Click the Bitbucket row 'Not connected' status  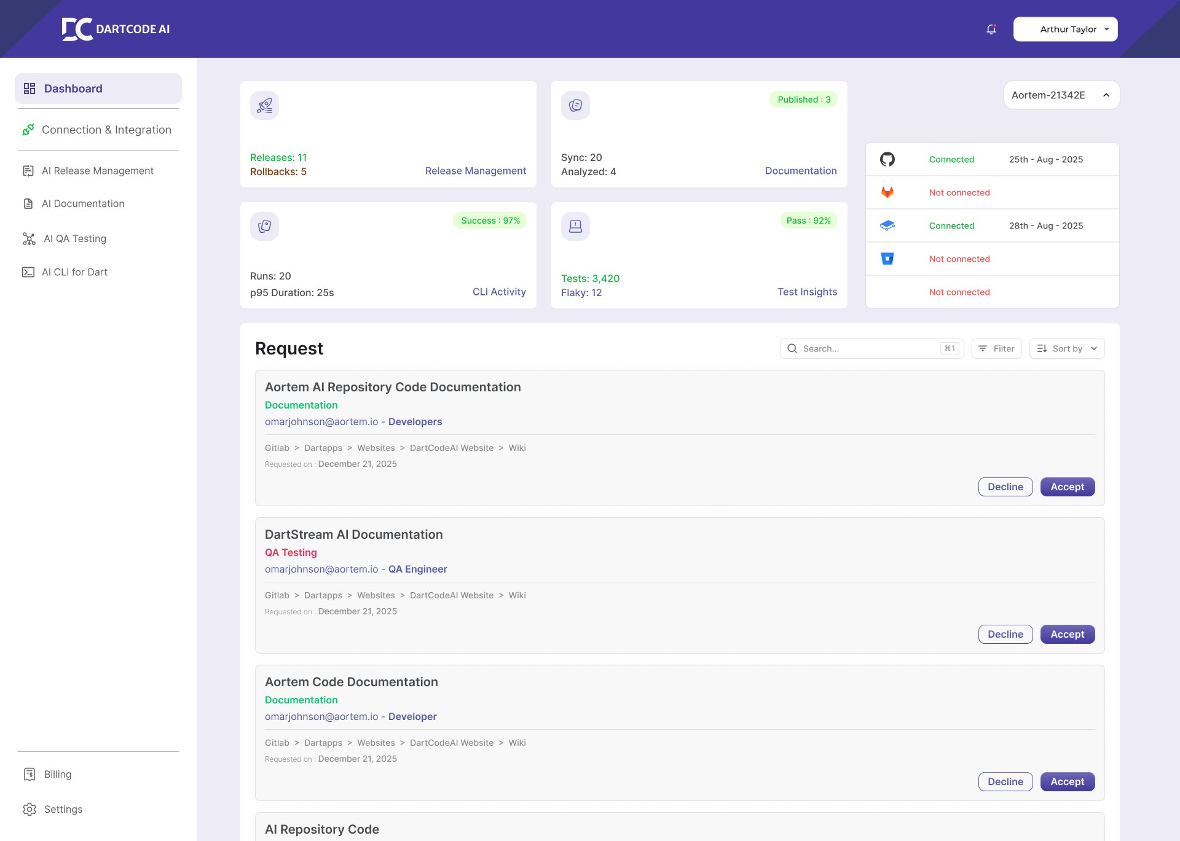pos(959,259)
